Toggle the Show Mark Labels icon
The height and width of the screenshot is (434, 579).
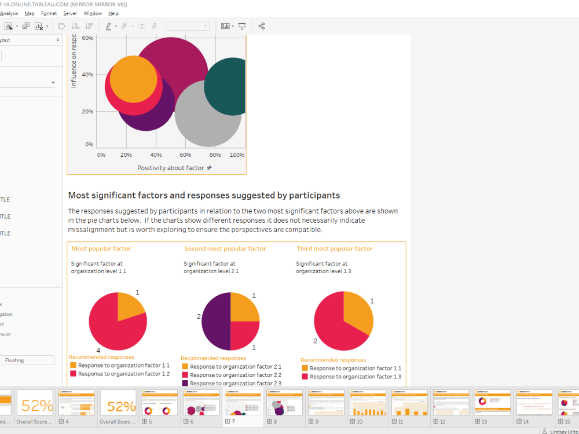[142, 26]
